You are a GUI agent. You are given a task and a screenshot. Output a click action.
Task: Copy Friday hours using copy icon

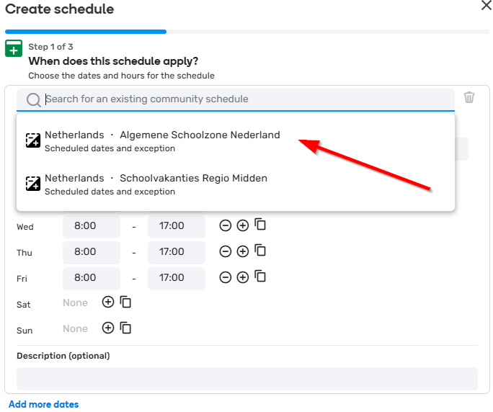point(261,277)
